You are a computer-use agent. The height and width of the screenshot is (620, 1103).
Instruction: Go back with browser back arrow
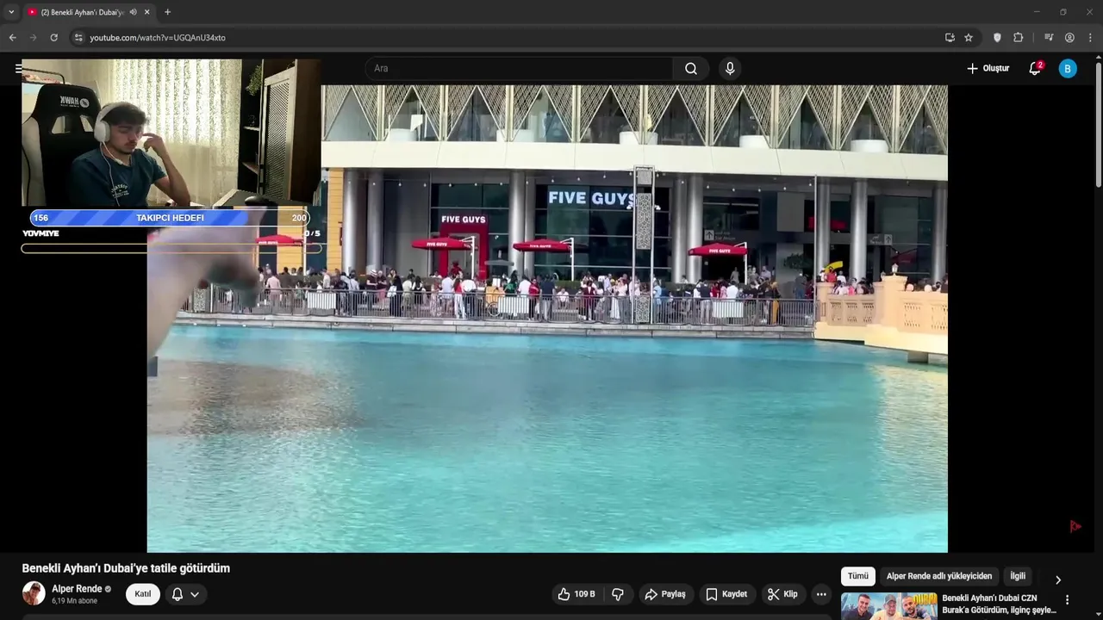(x=12, y=38)
